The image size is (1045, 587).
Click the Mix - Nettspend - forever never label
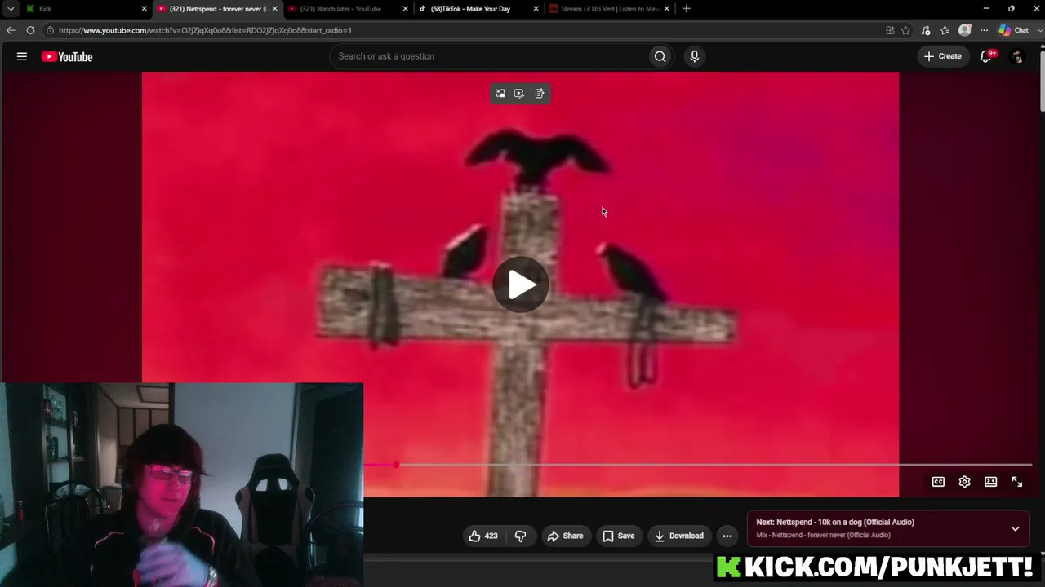[x=823, y=535]
